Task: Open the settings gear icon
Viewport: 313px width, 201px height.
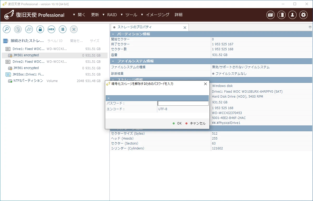Action: click(x=303, y=15)
